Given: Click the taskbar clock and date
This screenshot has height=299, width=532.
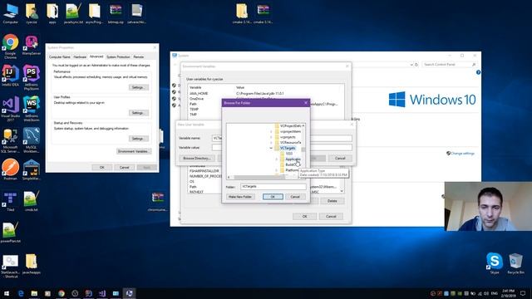Looking at the screenshot, I should point(508,293).
